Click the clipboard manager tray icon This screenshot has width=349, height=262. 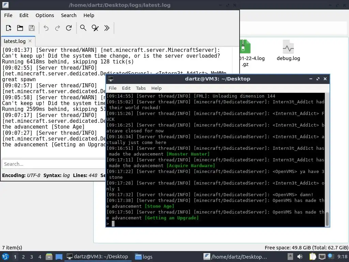(x=313, y=257)
